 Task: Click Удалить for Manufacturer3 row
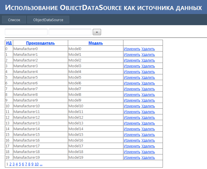[148, 66]
